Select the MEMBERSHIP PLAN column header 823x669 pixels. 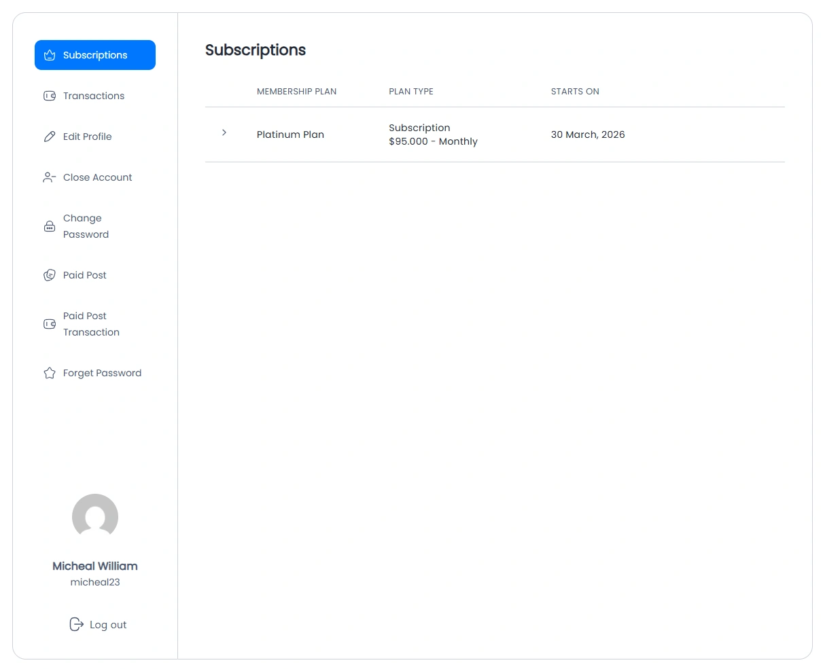[296, 91]
